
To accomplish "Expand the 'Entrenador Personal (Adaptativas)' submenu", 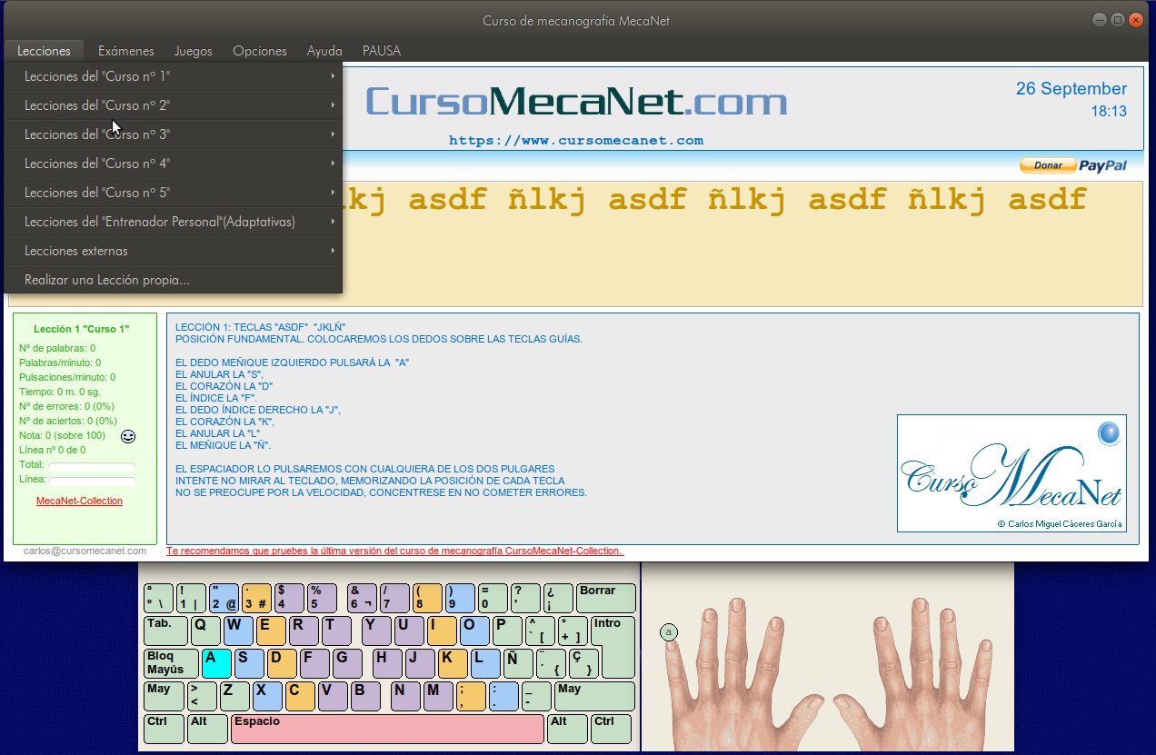I will tap(159, 222).
